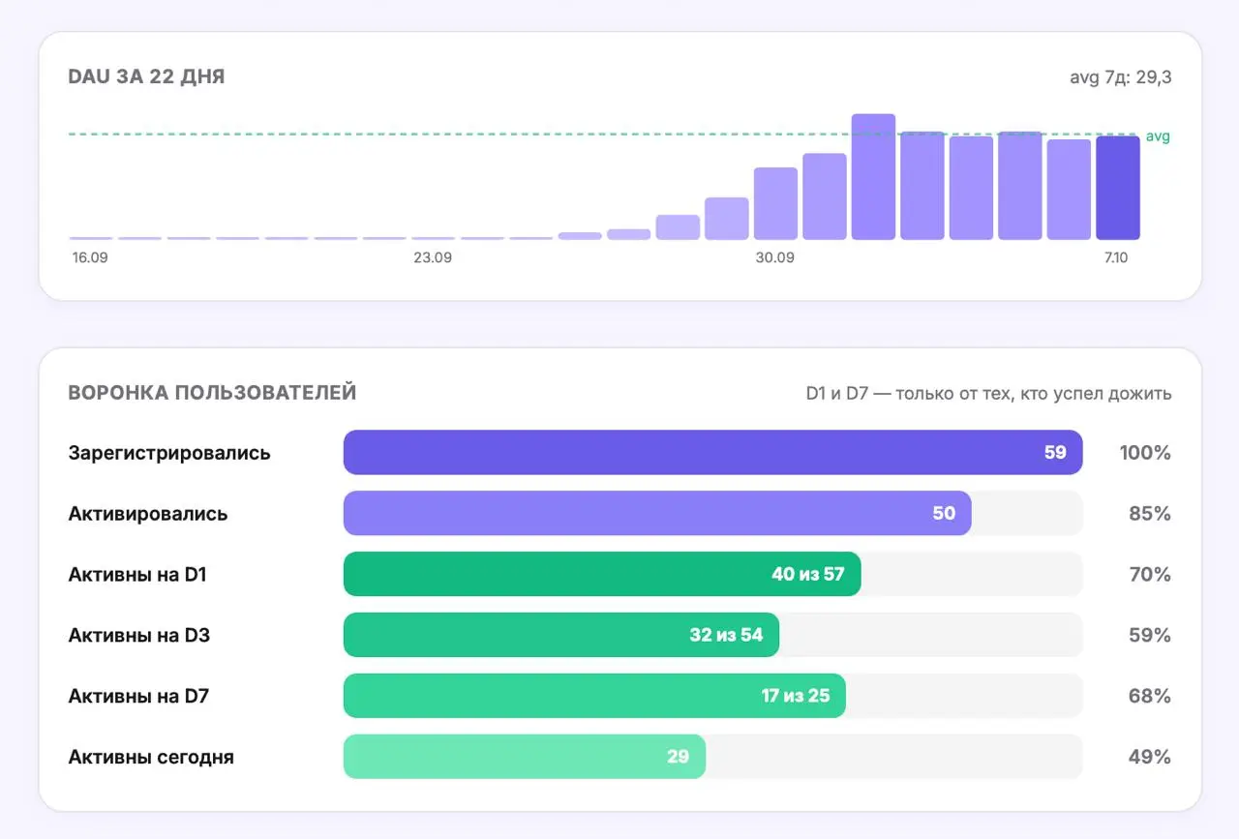Select the "Активны на D7" row label
The width and height of the screenshot is (1239, 839).
pyautogui.click(x=138, y=697)
